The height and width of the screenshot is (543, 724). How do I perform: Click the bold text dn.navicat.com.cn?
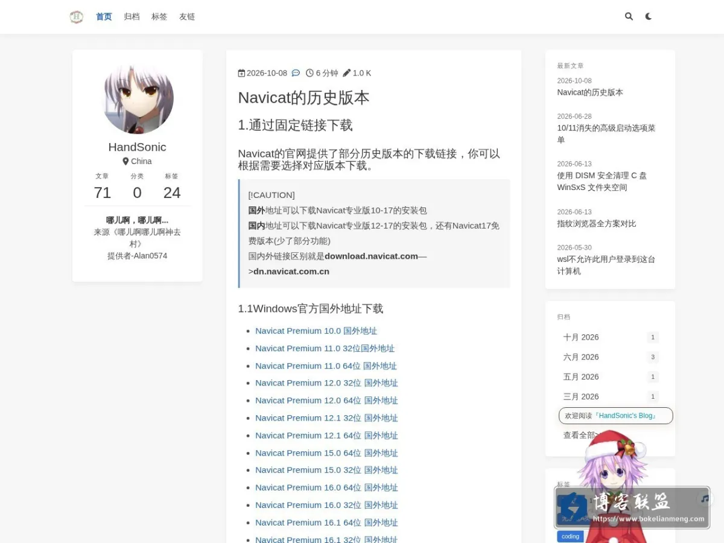[x=291, y=271]
